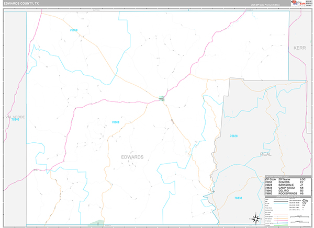The image size is (314, 228).
Task: Click the blue interstate highway legend swatch
Action: click(x=281, y=223)
